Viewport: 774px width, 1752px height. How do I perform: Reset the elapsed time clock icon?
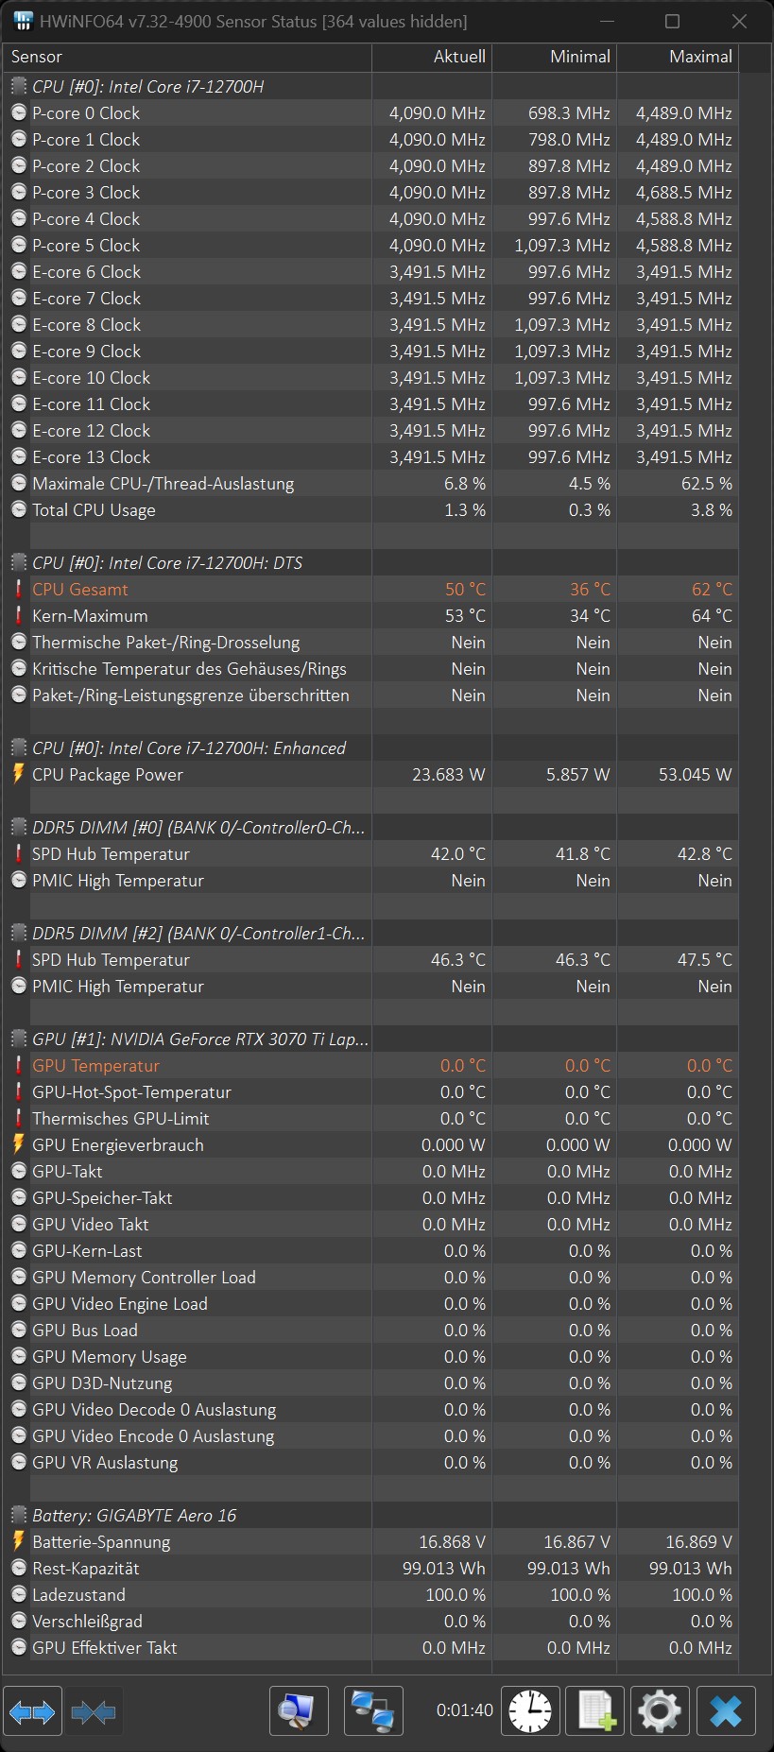(530, 1710)
